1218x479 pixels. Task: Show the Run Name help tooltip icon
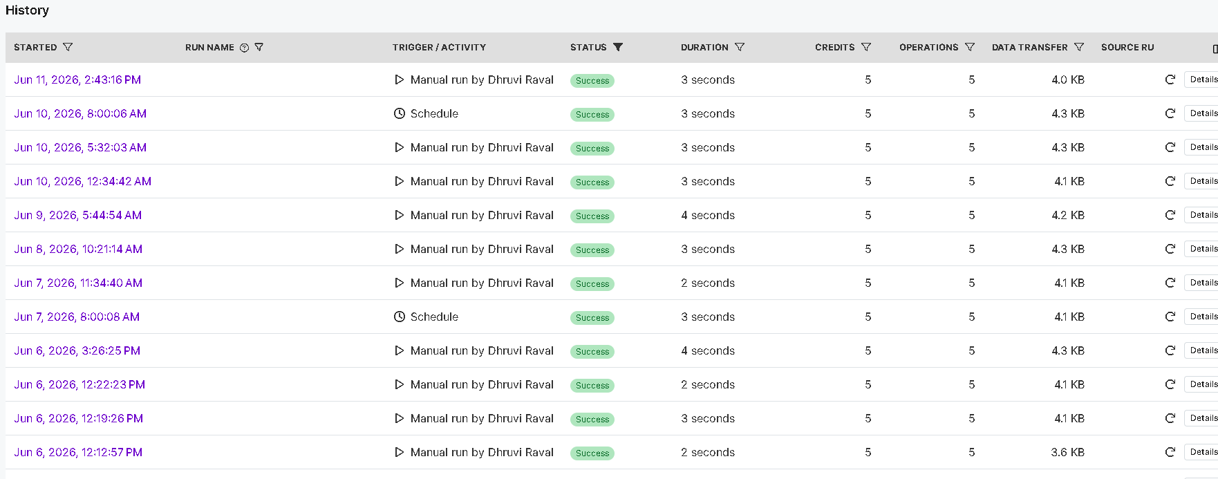244,48
